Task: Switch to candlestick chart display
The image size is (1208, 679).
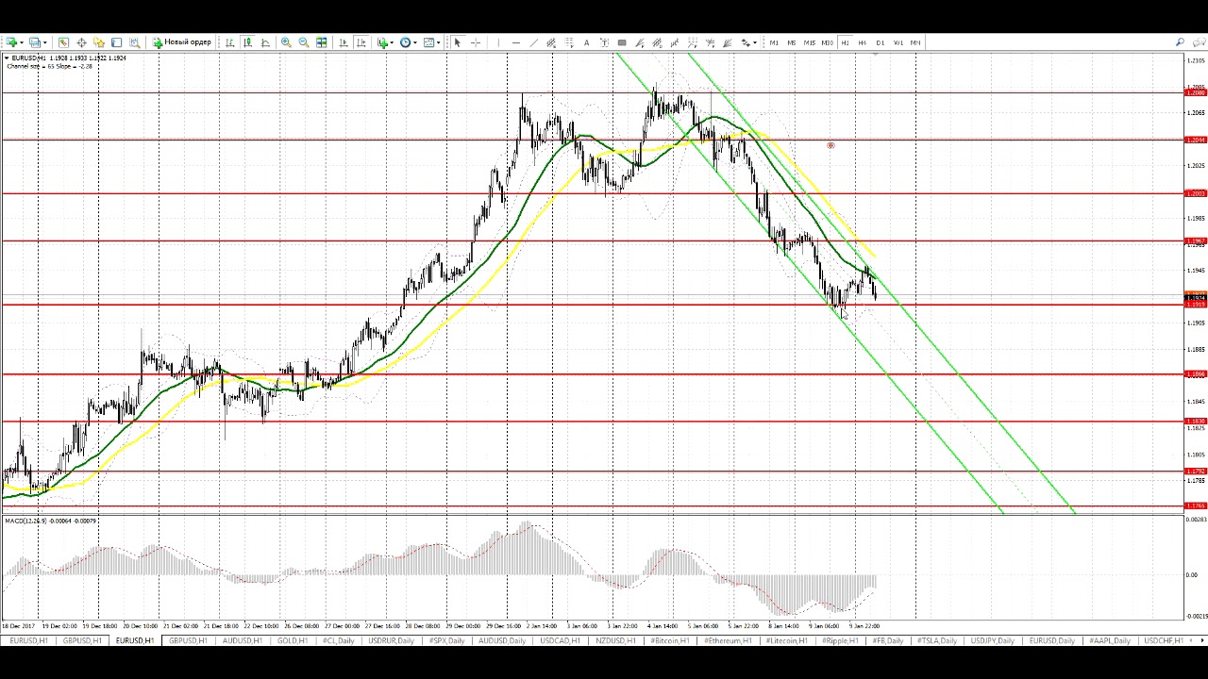Action: pyautogui.click(x=247, y=42)
